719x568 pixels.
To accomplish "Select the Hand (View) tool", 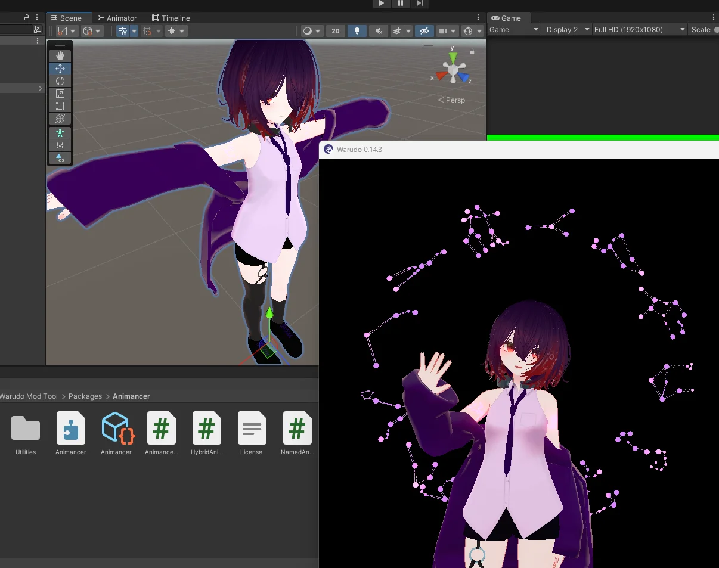I will [60, 55].
